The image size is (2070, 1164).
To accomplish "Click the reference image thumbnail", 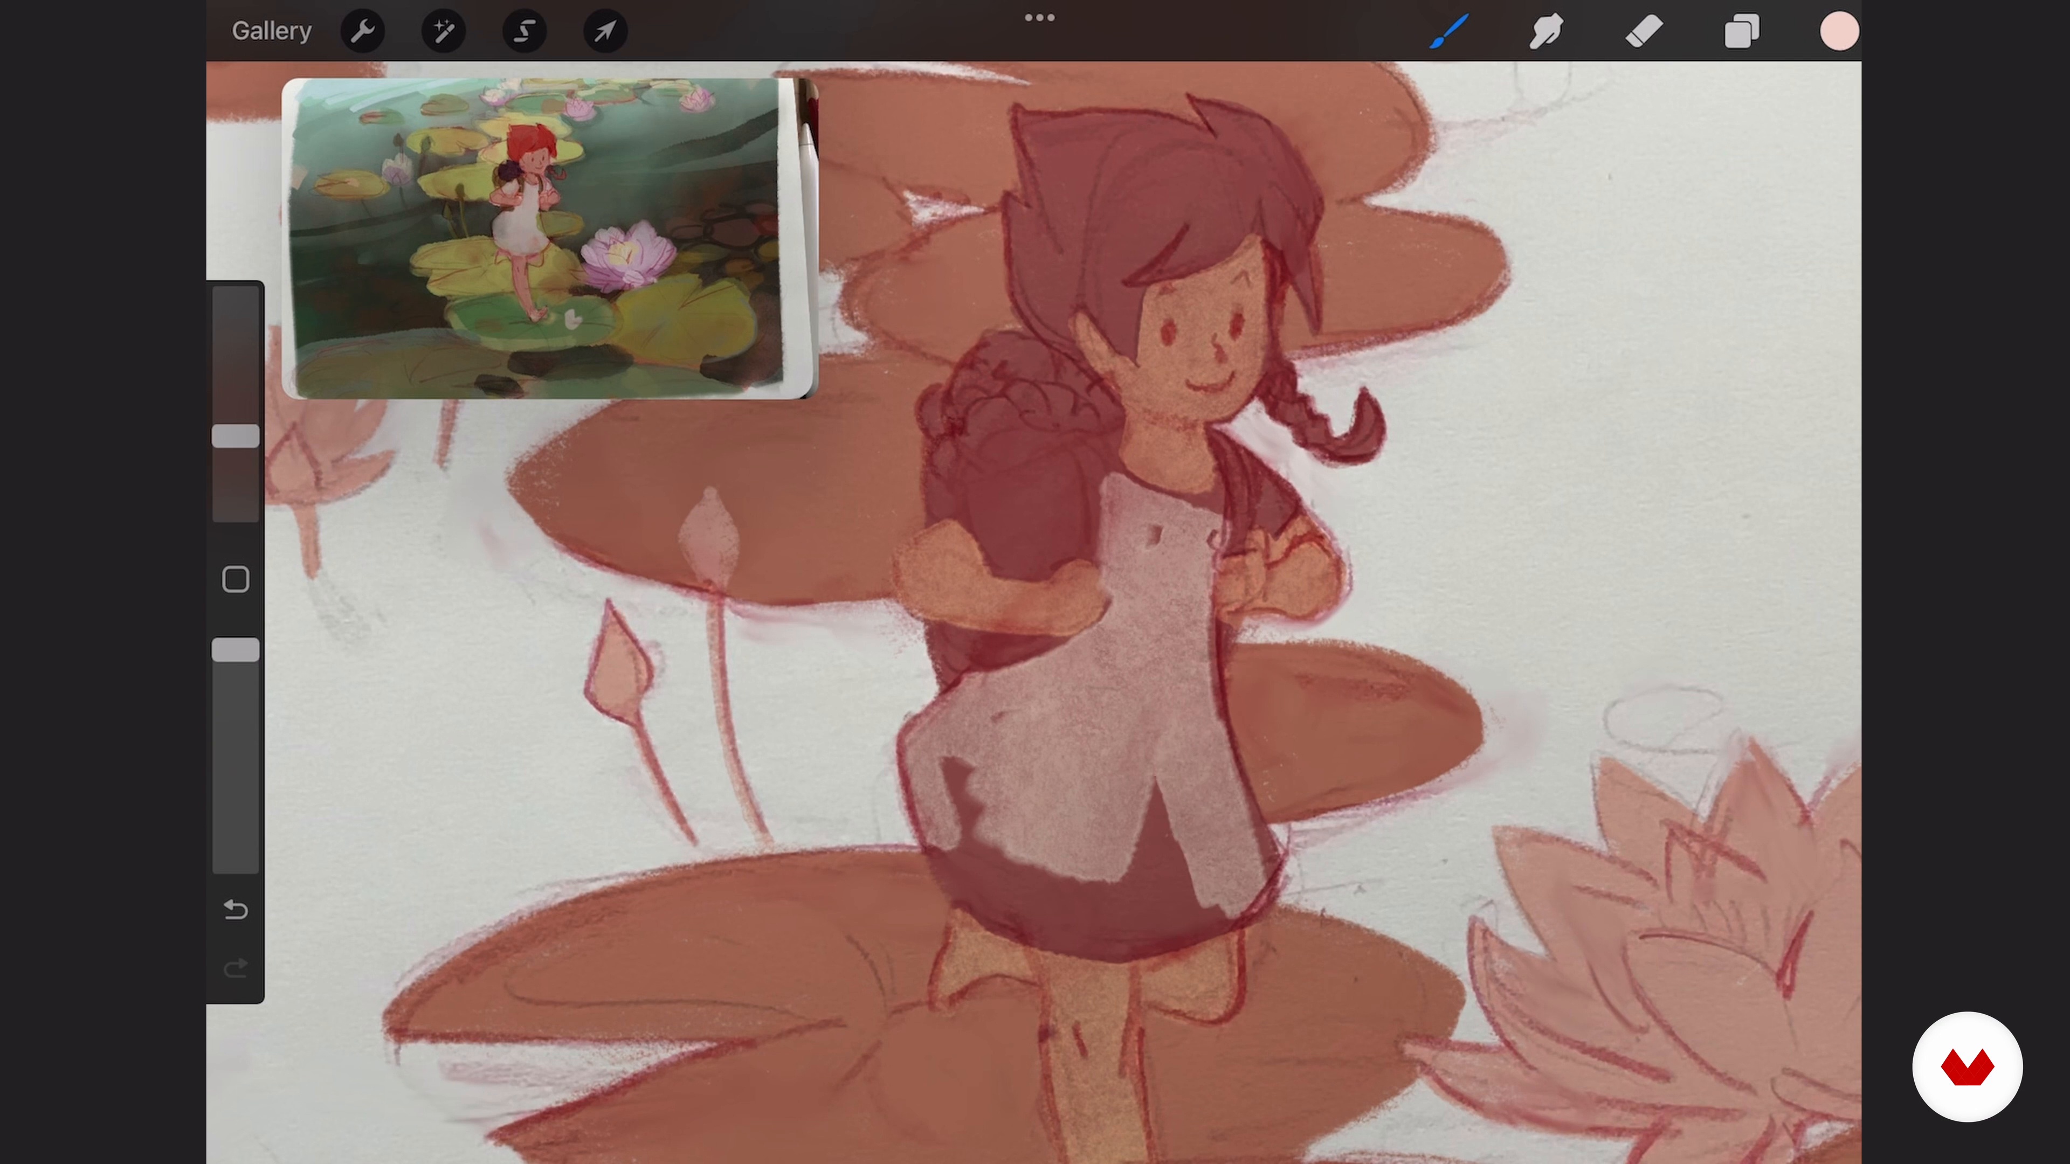I will tap(550, 238).
